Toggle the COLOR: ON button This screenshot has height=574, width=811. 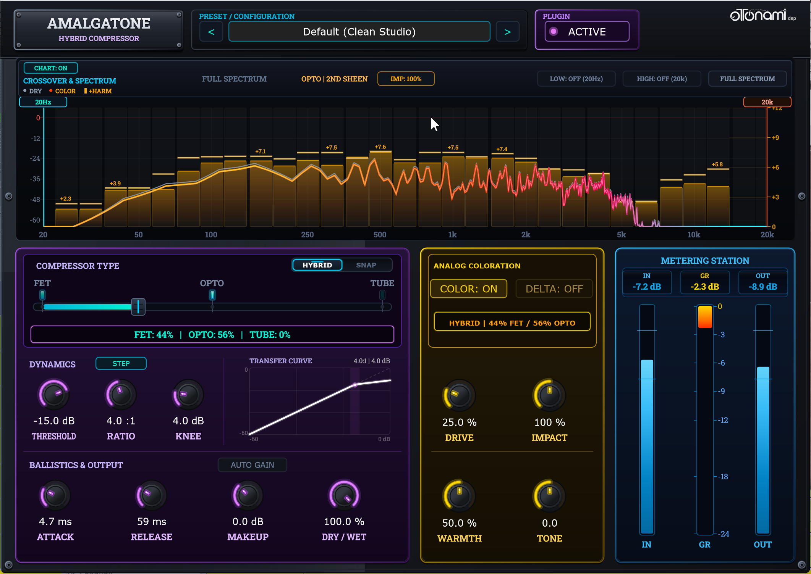pos(469,289)
